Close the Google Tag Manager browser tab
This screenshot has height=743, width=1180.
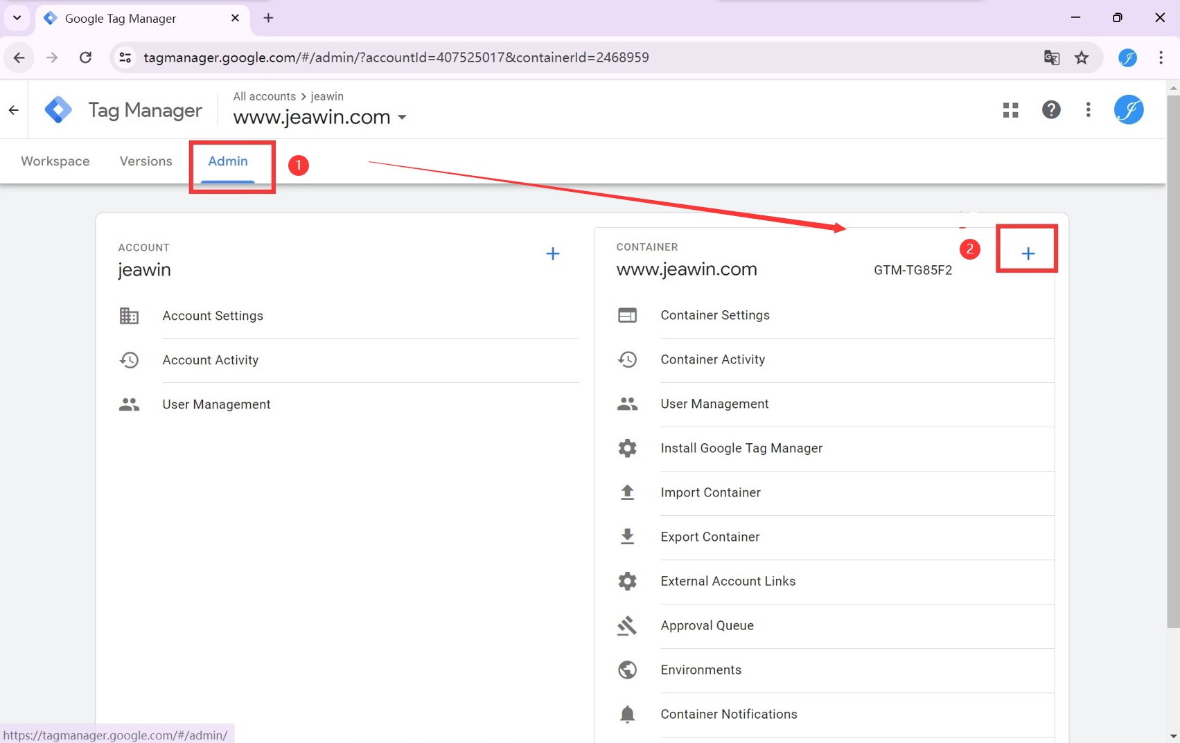click(235, 18)
